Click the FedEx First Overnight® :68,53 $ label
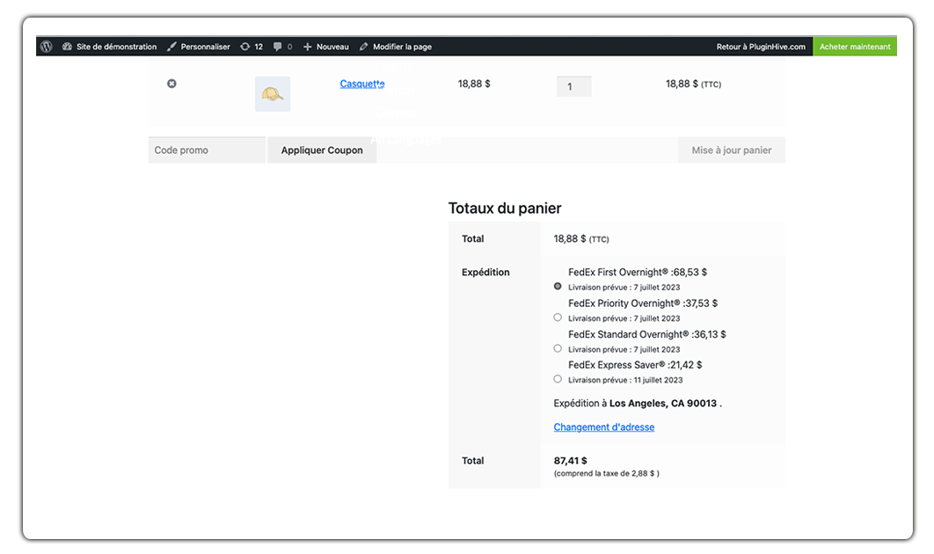This screenshot has width=934, height=554. (638, 273)
